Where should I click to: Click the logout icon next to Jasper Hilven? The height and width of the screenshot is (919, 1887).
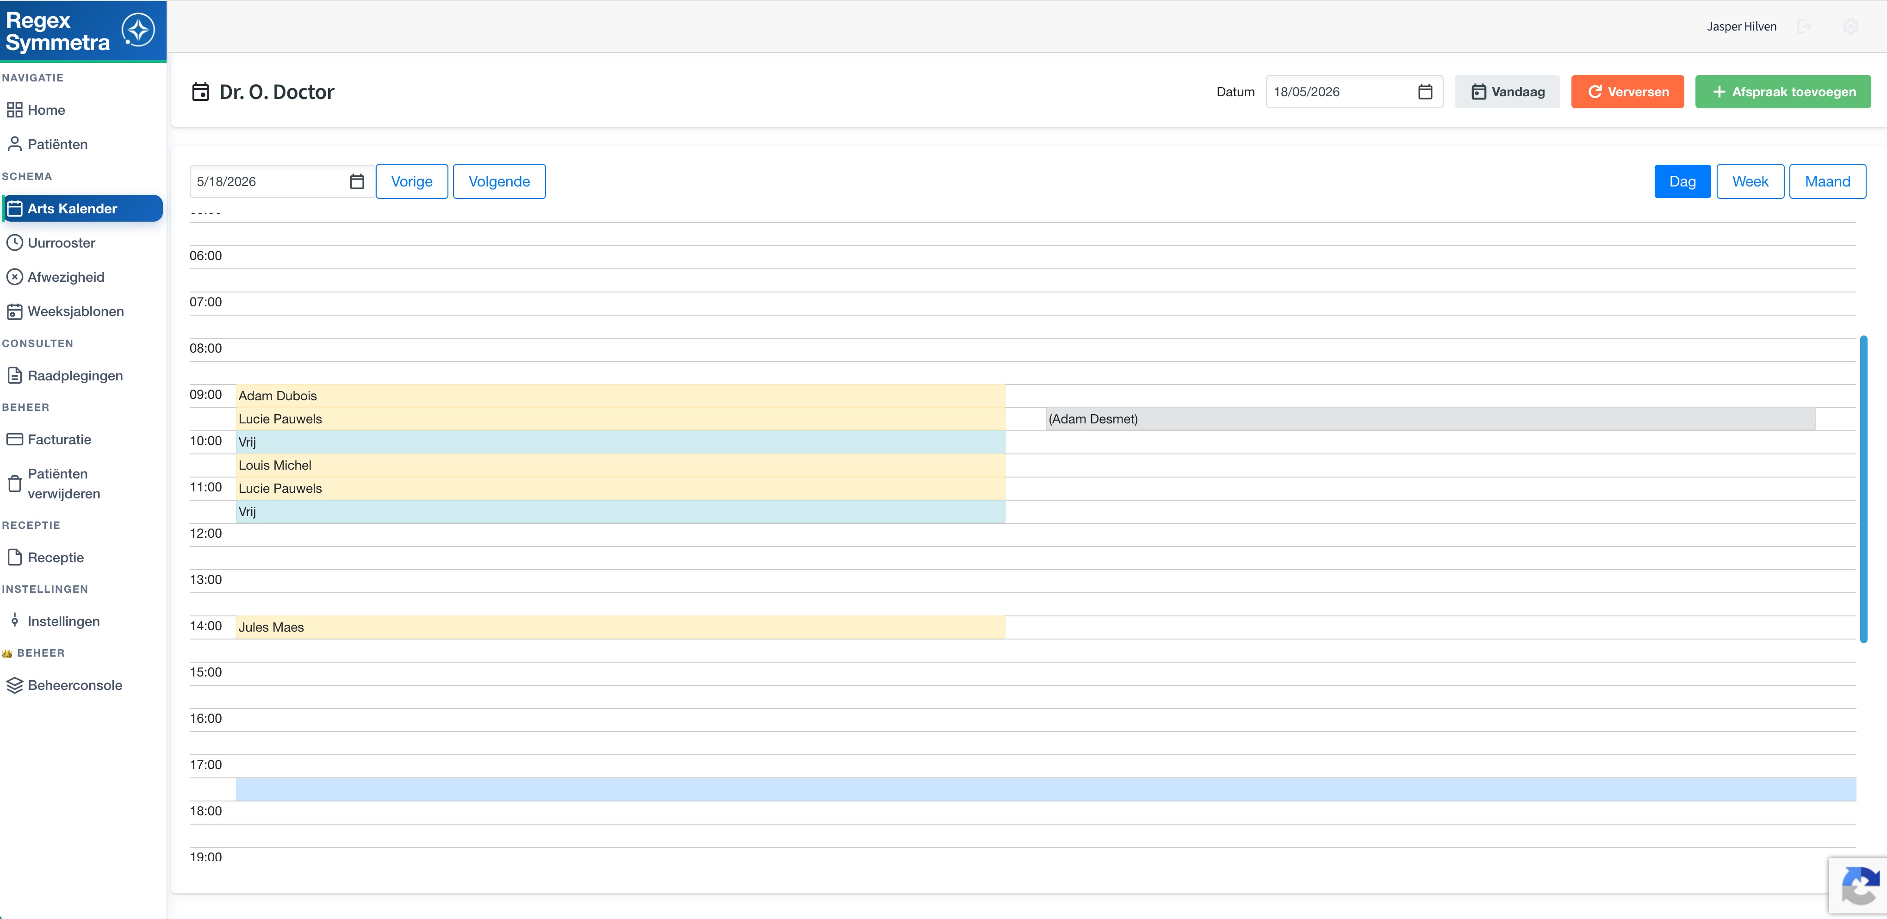(1804, 26)
